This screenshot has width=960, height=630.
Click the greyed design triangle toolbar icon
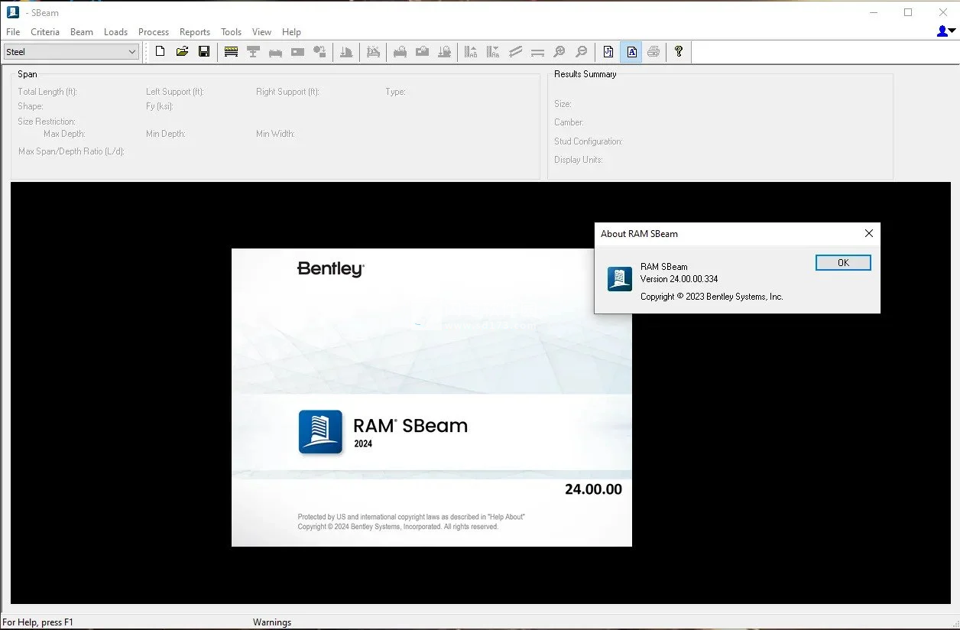(373, 51)
